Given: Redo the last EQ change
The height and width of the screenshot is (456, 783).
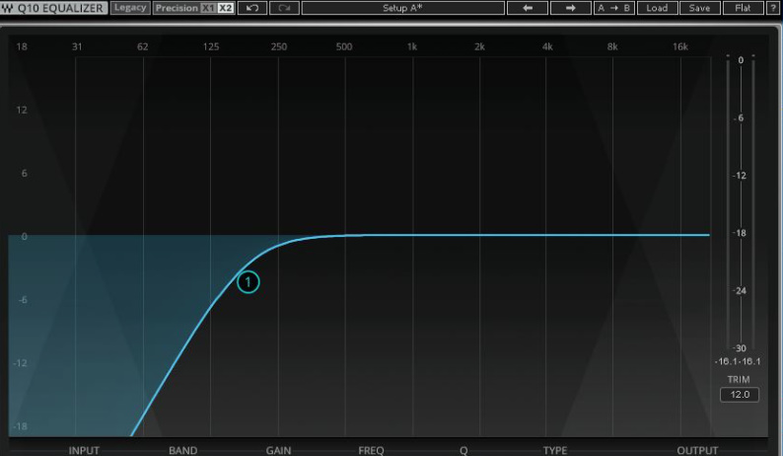Looking at the screenshot, I should click(285, 8).
